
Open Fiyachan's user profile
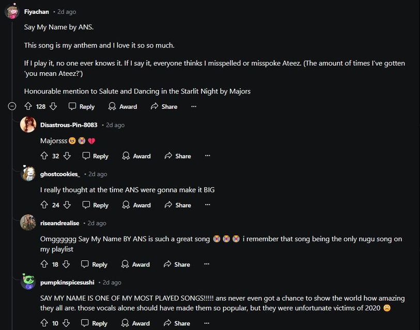pyautogui.click(x=36, y=11)
